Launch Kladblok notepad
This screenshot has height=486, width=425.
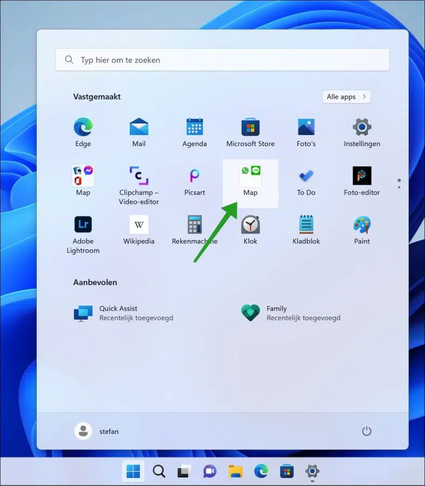(x=306, y=230)
